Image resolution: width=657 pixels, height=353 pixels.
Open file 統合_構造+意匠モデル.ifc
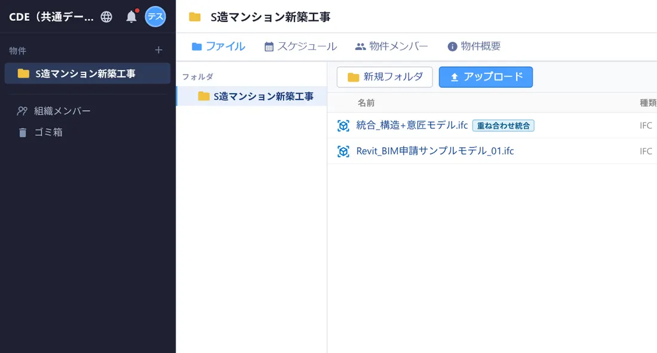point(412,125)
